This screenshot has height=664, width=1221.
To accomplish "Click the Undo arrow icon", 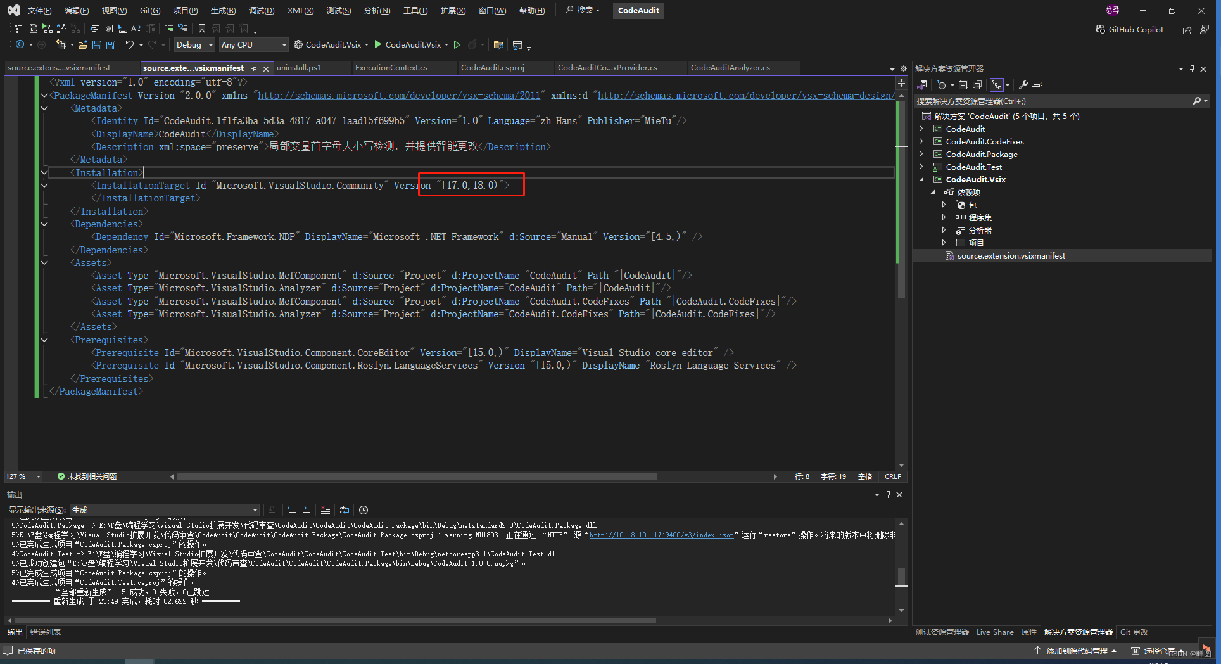I will (130, 45).
